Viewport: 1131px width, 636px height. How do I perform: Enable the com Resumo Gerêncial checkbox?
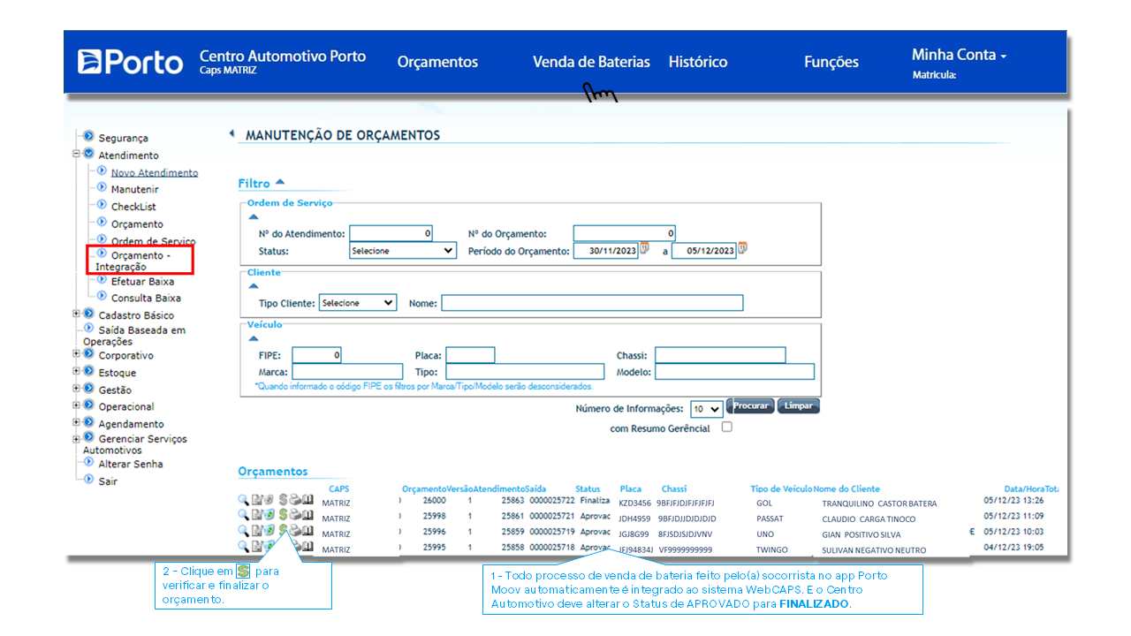point(726,427)
